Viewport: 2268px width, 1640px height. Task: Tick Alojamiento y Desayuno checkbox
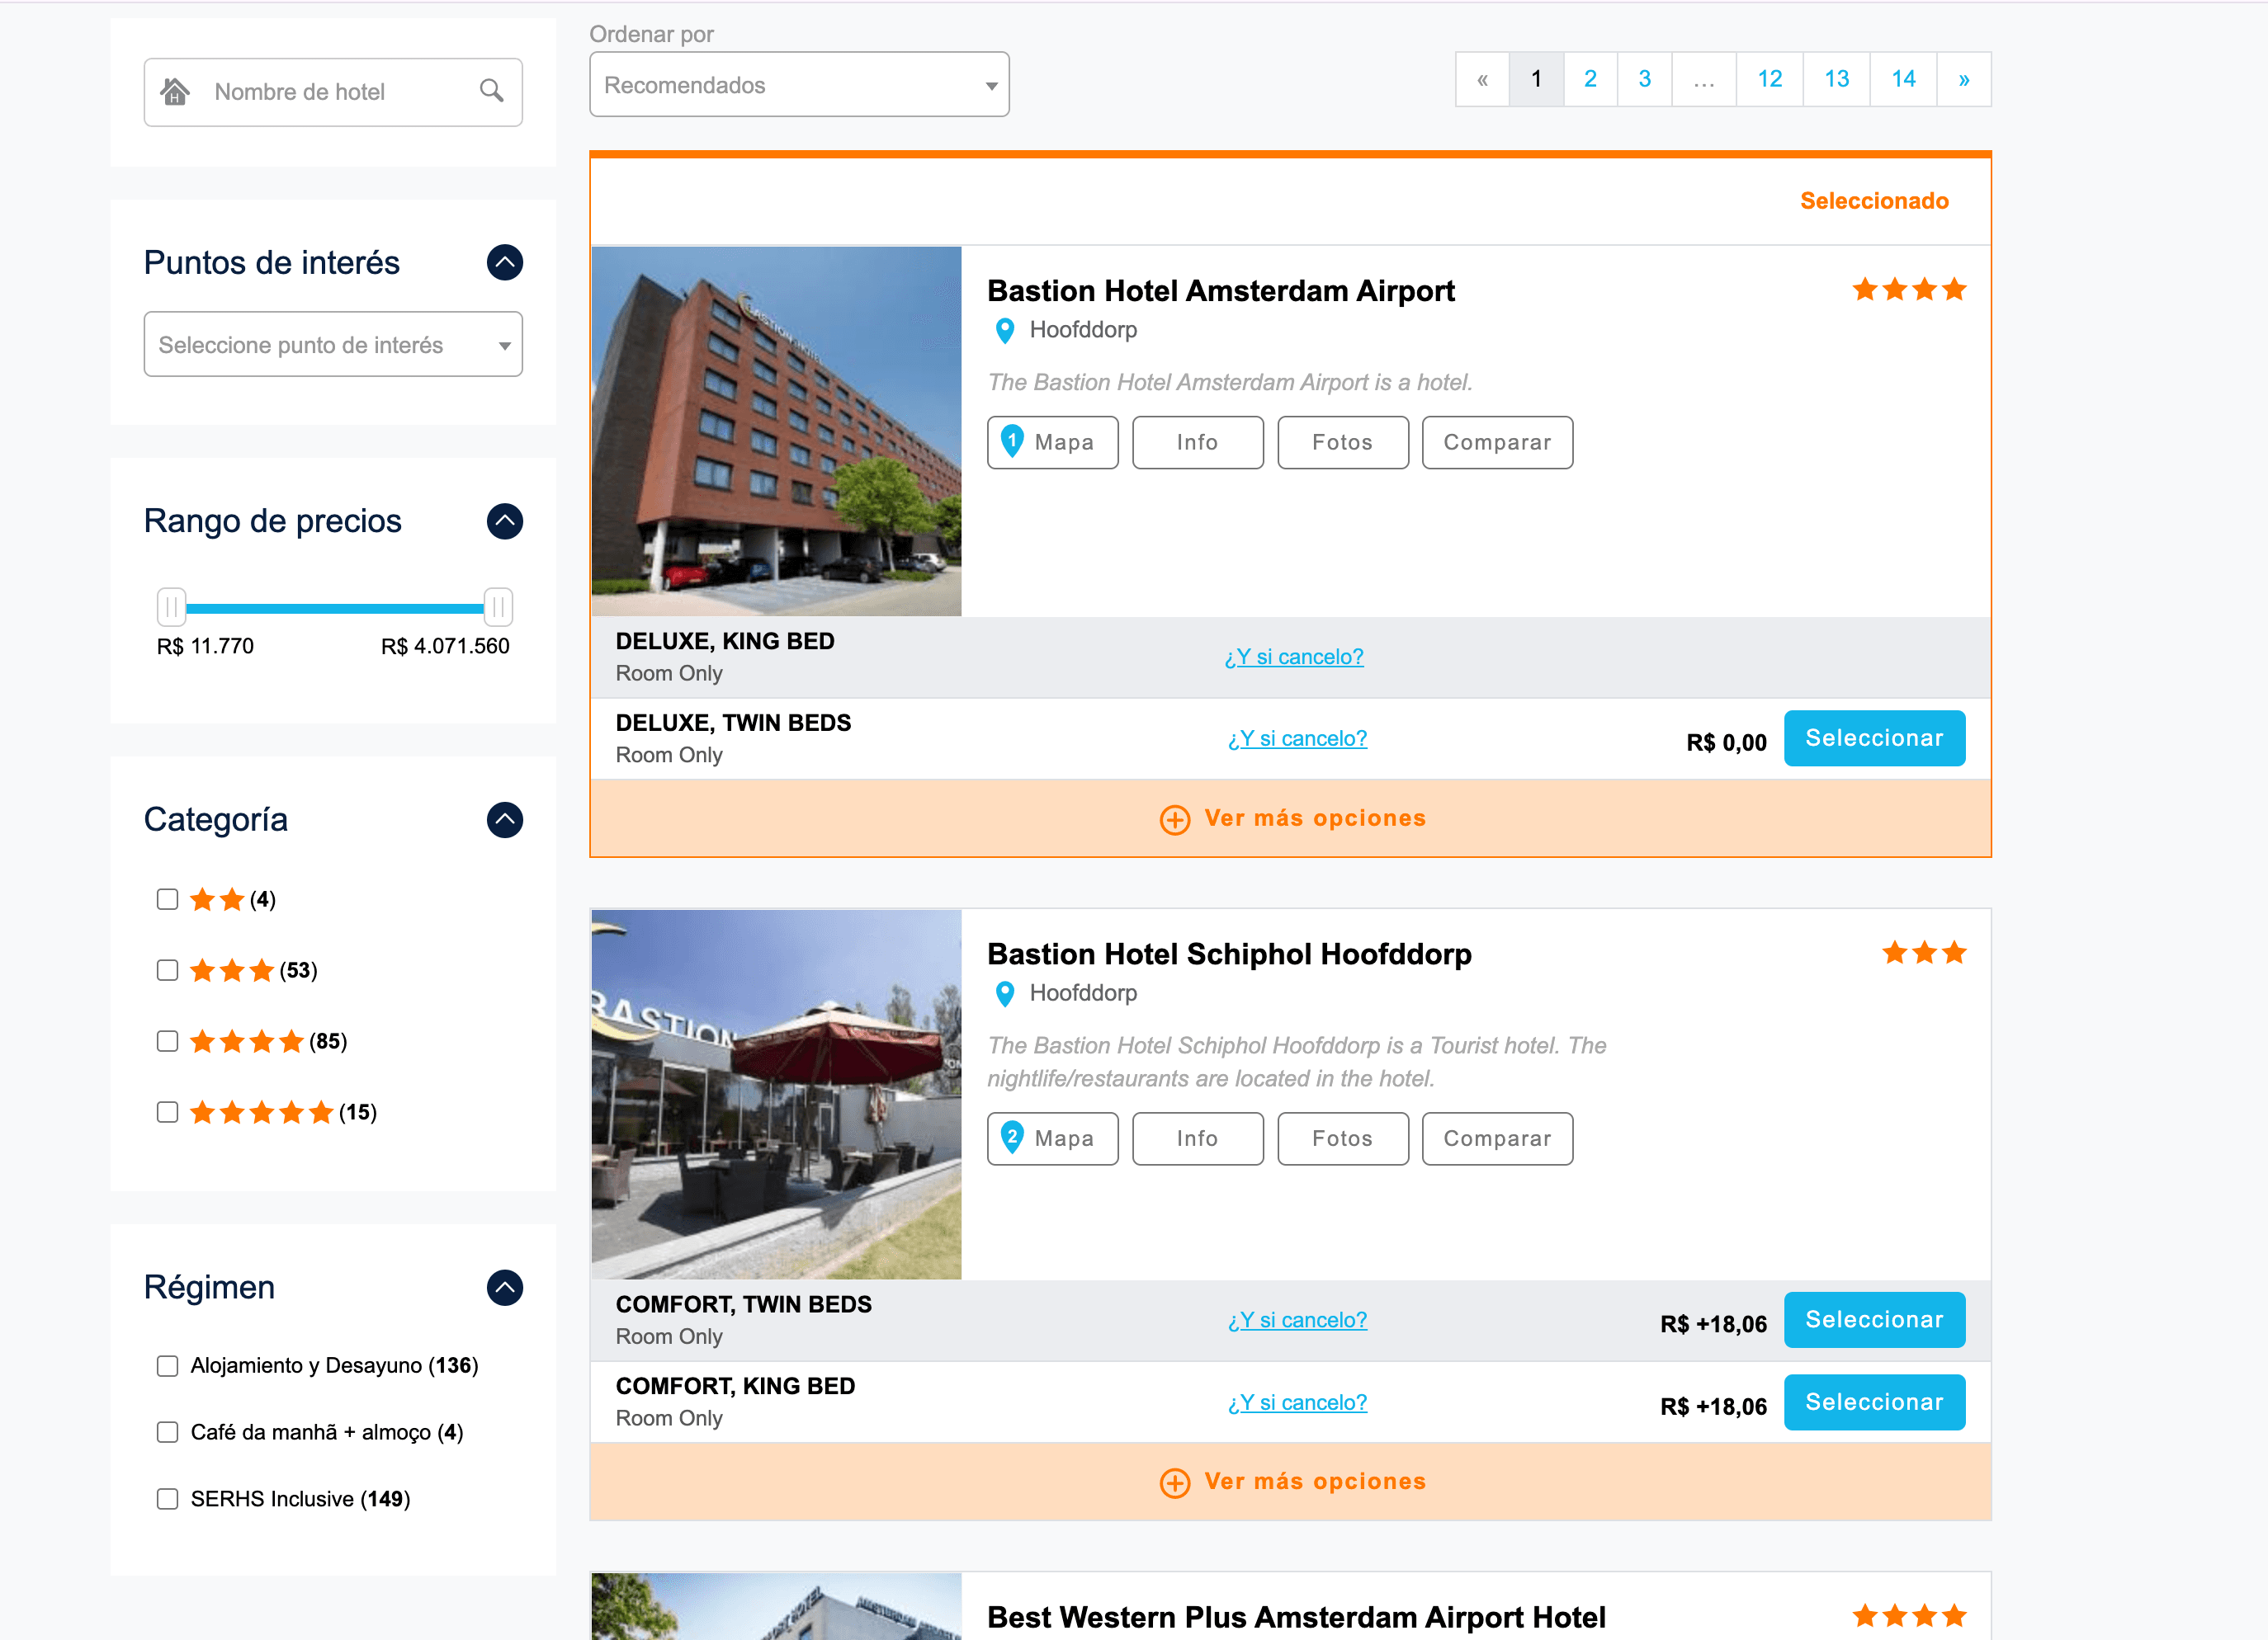[167, 1365]
